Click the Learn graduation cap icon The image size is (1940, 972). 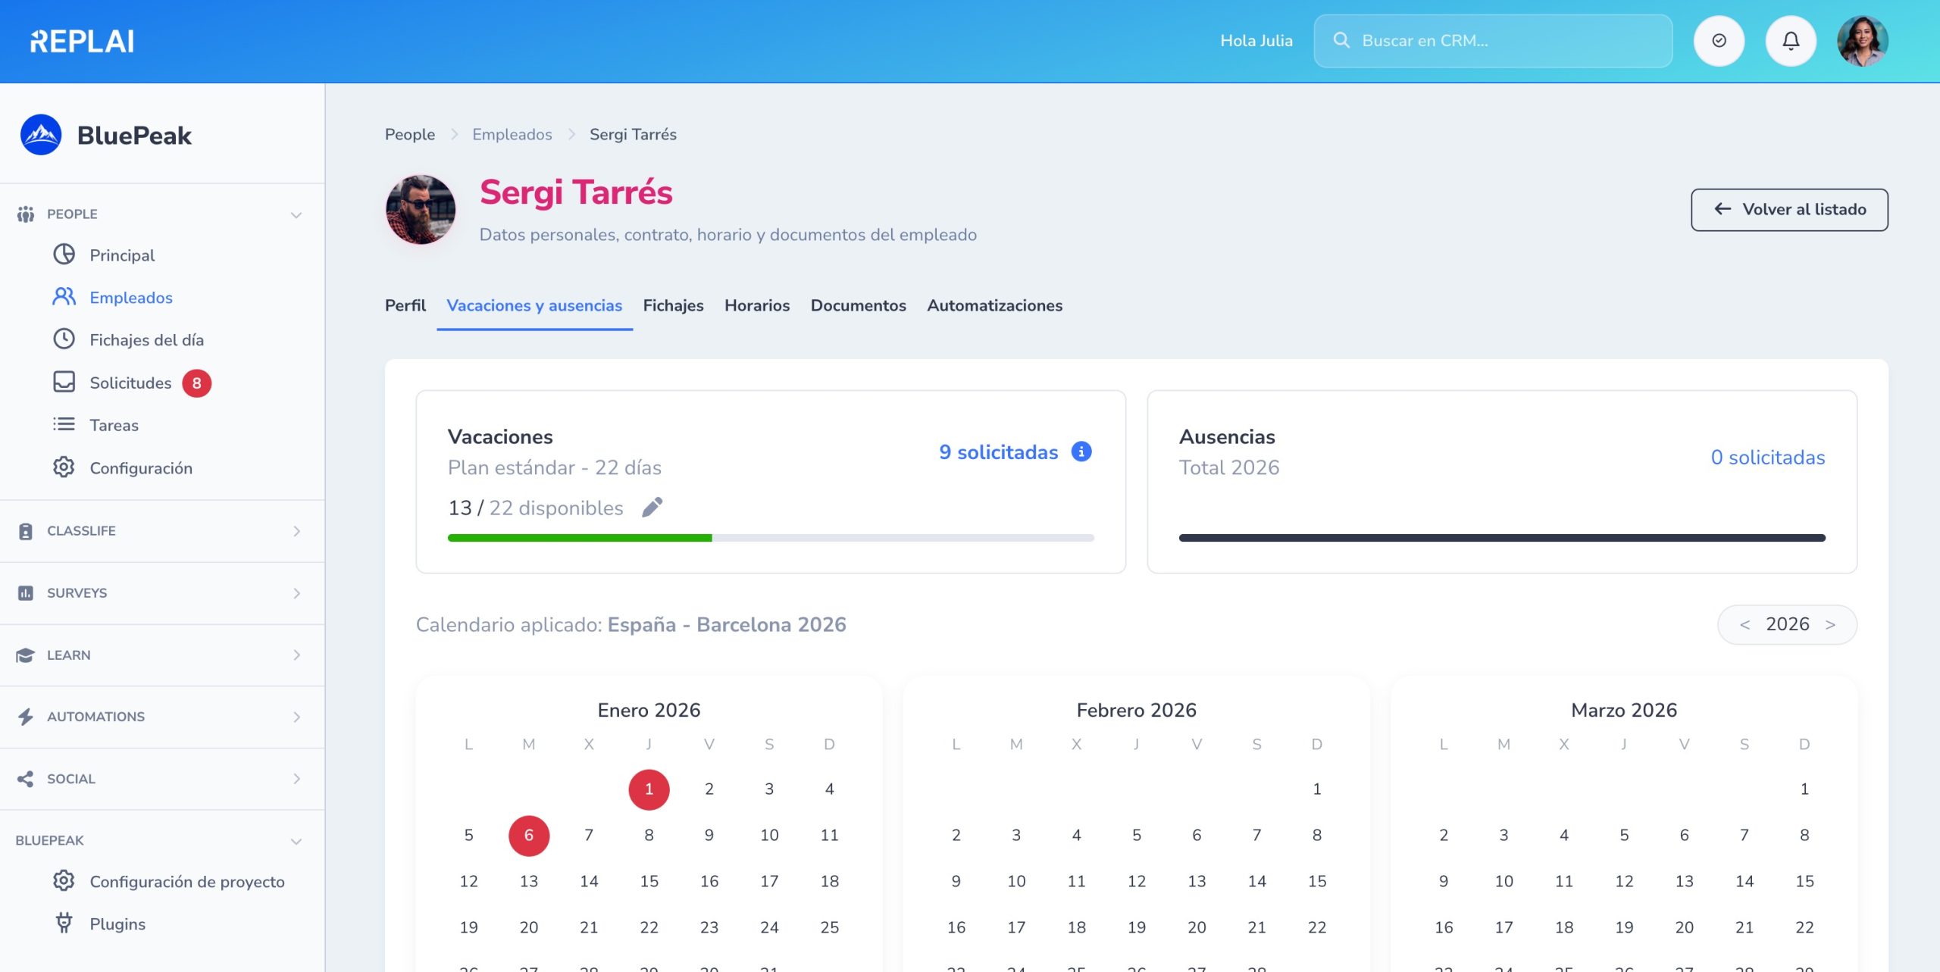(x=26, y=655)
